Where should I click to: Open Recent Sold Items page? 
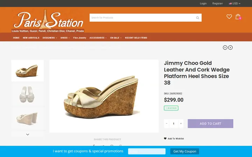tap(136, 38)
